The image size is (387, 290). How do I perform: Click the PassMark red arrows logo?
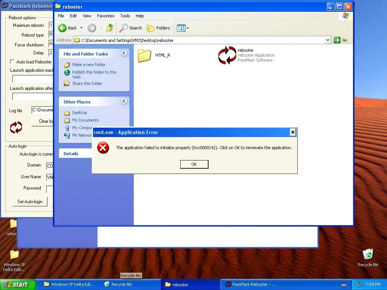(x=16, y=128)
